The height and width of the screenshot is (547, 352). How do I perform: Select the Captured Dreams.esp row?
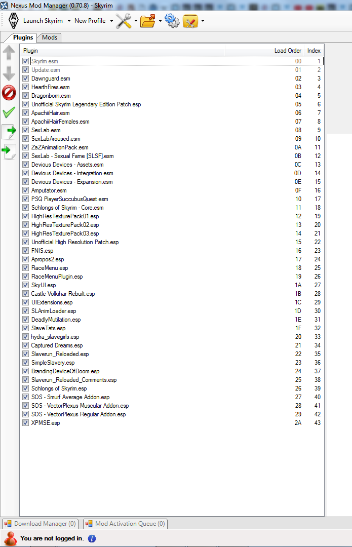[x=172, y=345]
